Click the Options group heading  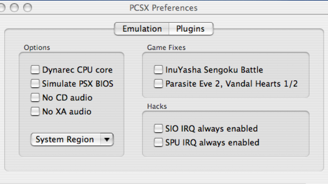(37, 47)
